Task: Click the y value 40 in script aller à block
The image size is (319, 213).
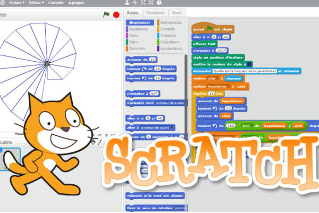Action: (x=225, y=37)
